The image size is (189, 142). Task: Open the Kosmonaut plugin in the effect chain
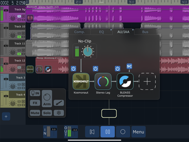point(81,81)
